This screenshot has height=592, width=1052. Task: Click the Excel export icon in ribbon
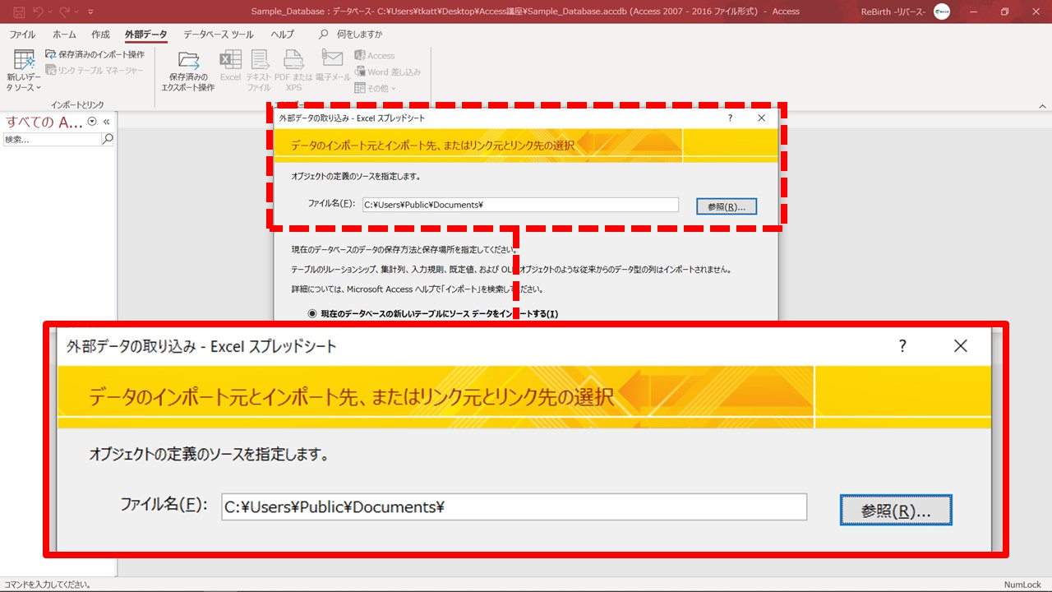coord(230,62)
